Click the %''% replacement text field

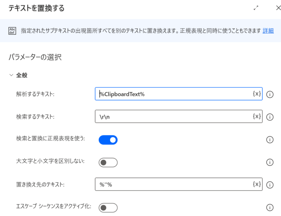click(x=179, y=184)
